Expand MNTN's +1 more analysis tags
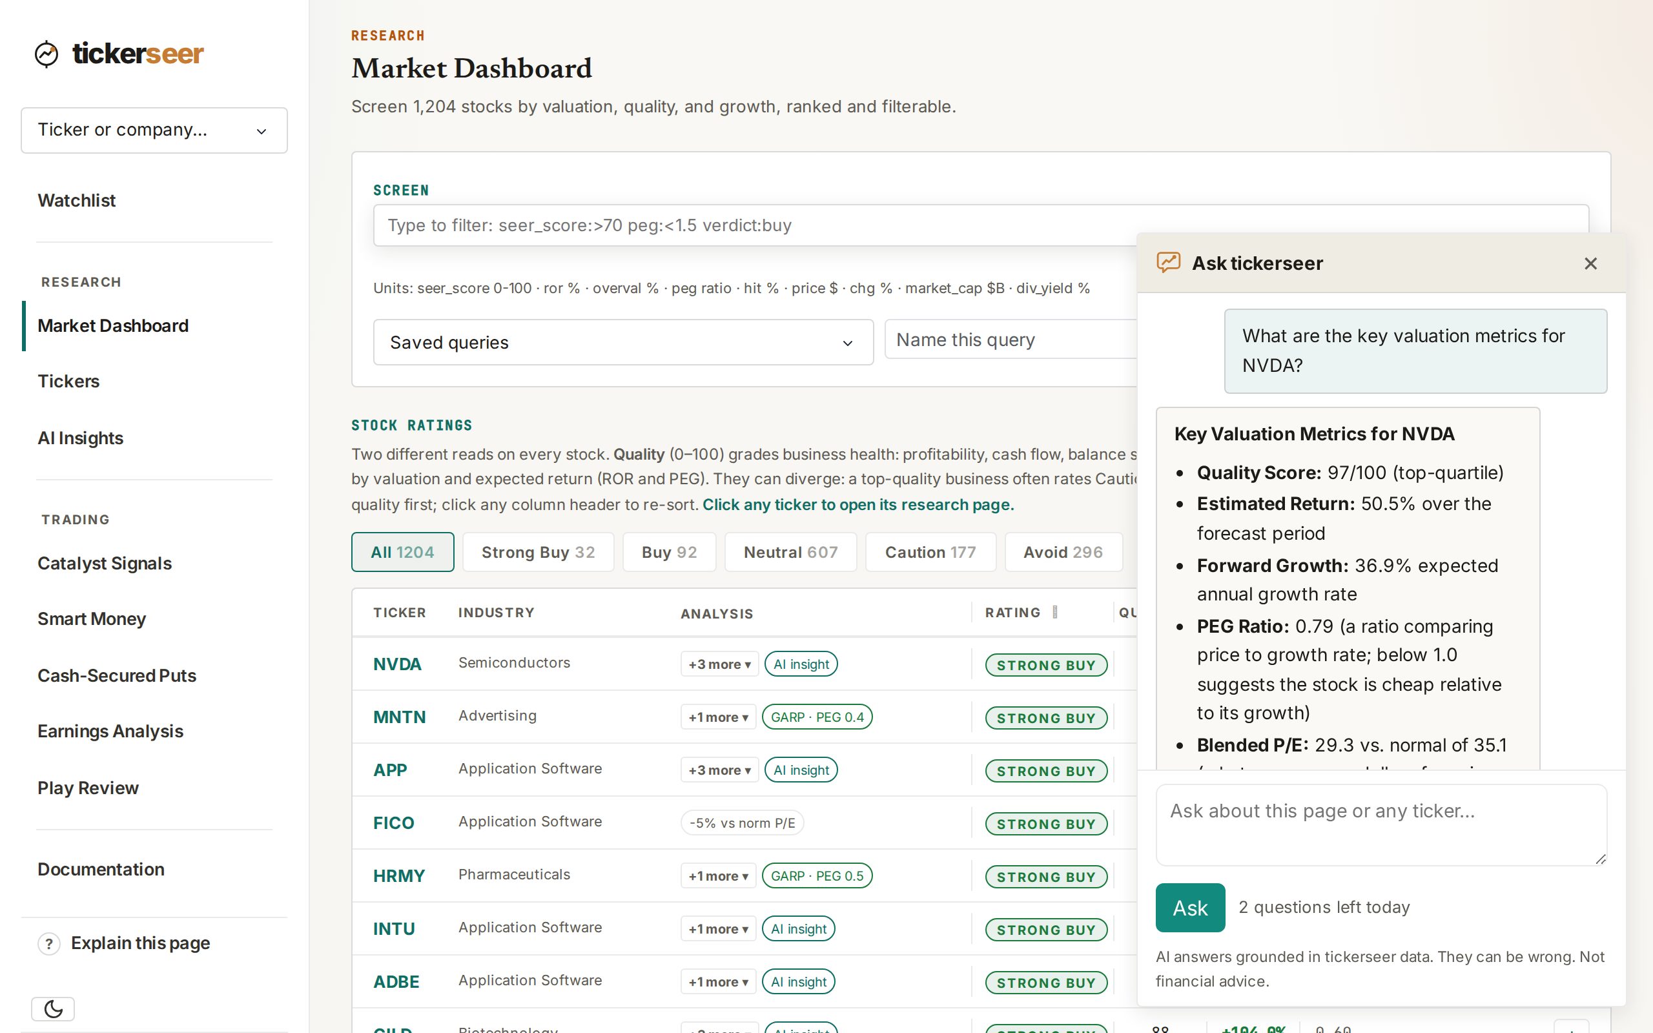The image size is (1653, 1033). click(x=718, y=717)
